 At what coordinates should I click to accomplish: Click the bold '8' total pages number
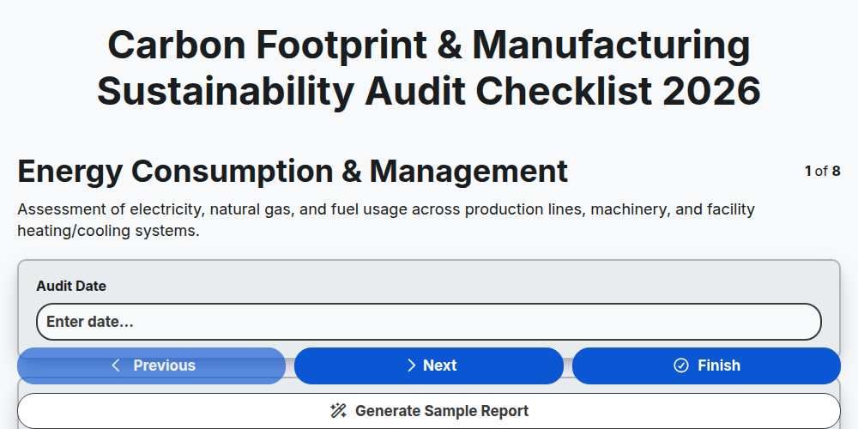pos(836,172)
